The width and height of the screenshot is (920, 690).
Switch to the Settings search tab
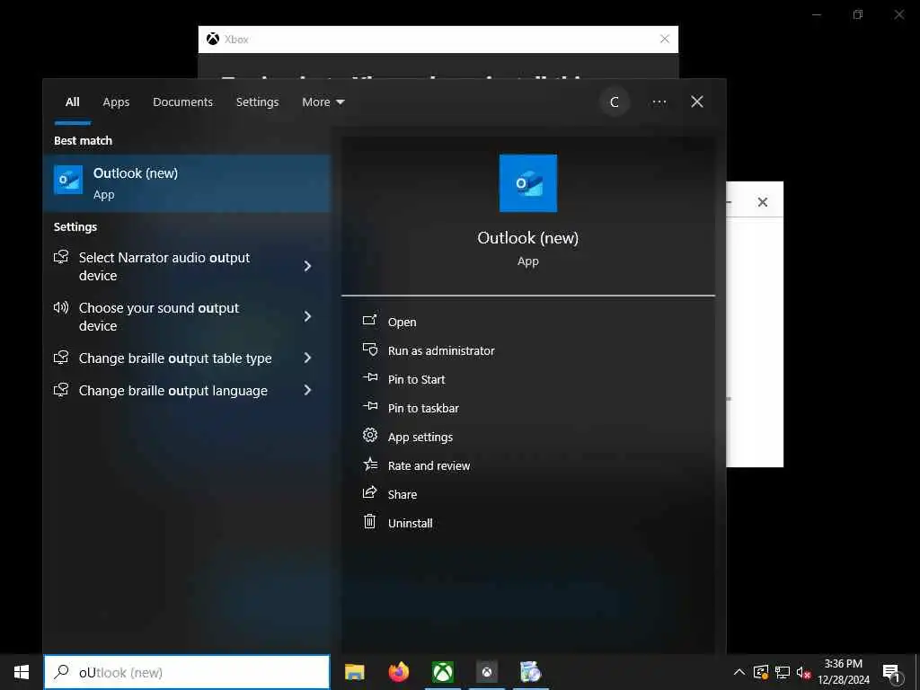[258, 102]
